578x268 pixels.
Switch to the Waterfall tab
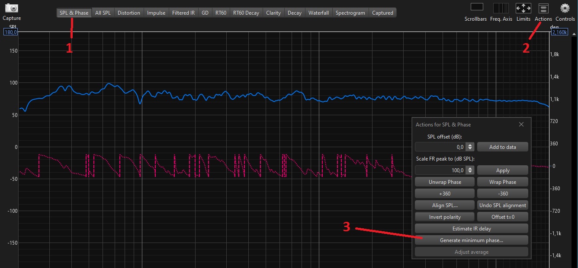318,13
